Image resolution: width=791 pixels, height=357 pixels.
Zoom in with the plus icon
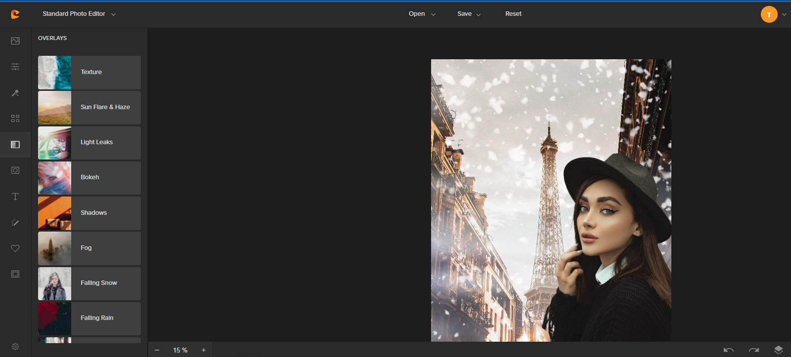[204, 350]
